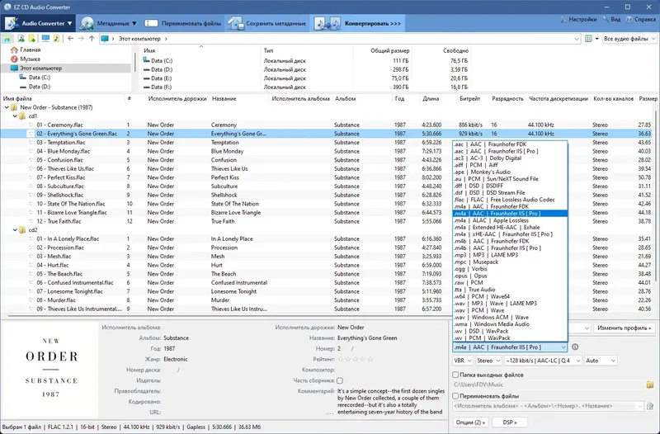Navigate forward with the right arrow
The image size is (660, 434).
coord(81,39)
